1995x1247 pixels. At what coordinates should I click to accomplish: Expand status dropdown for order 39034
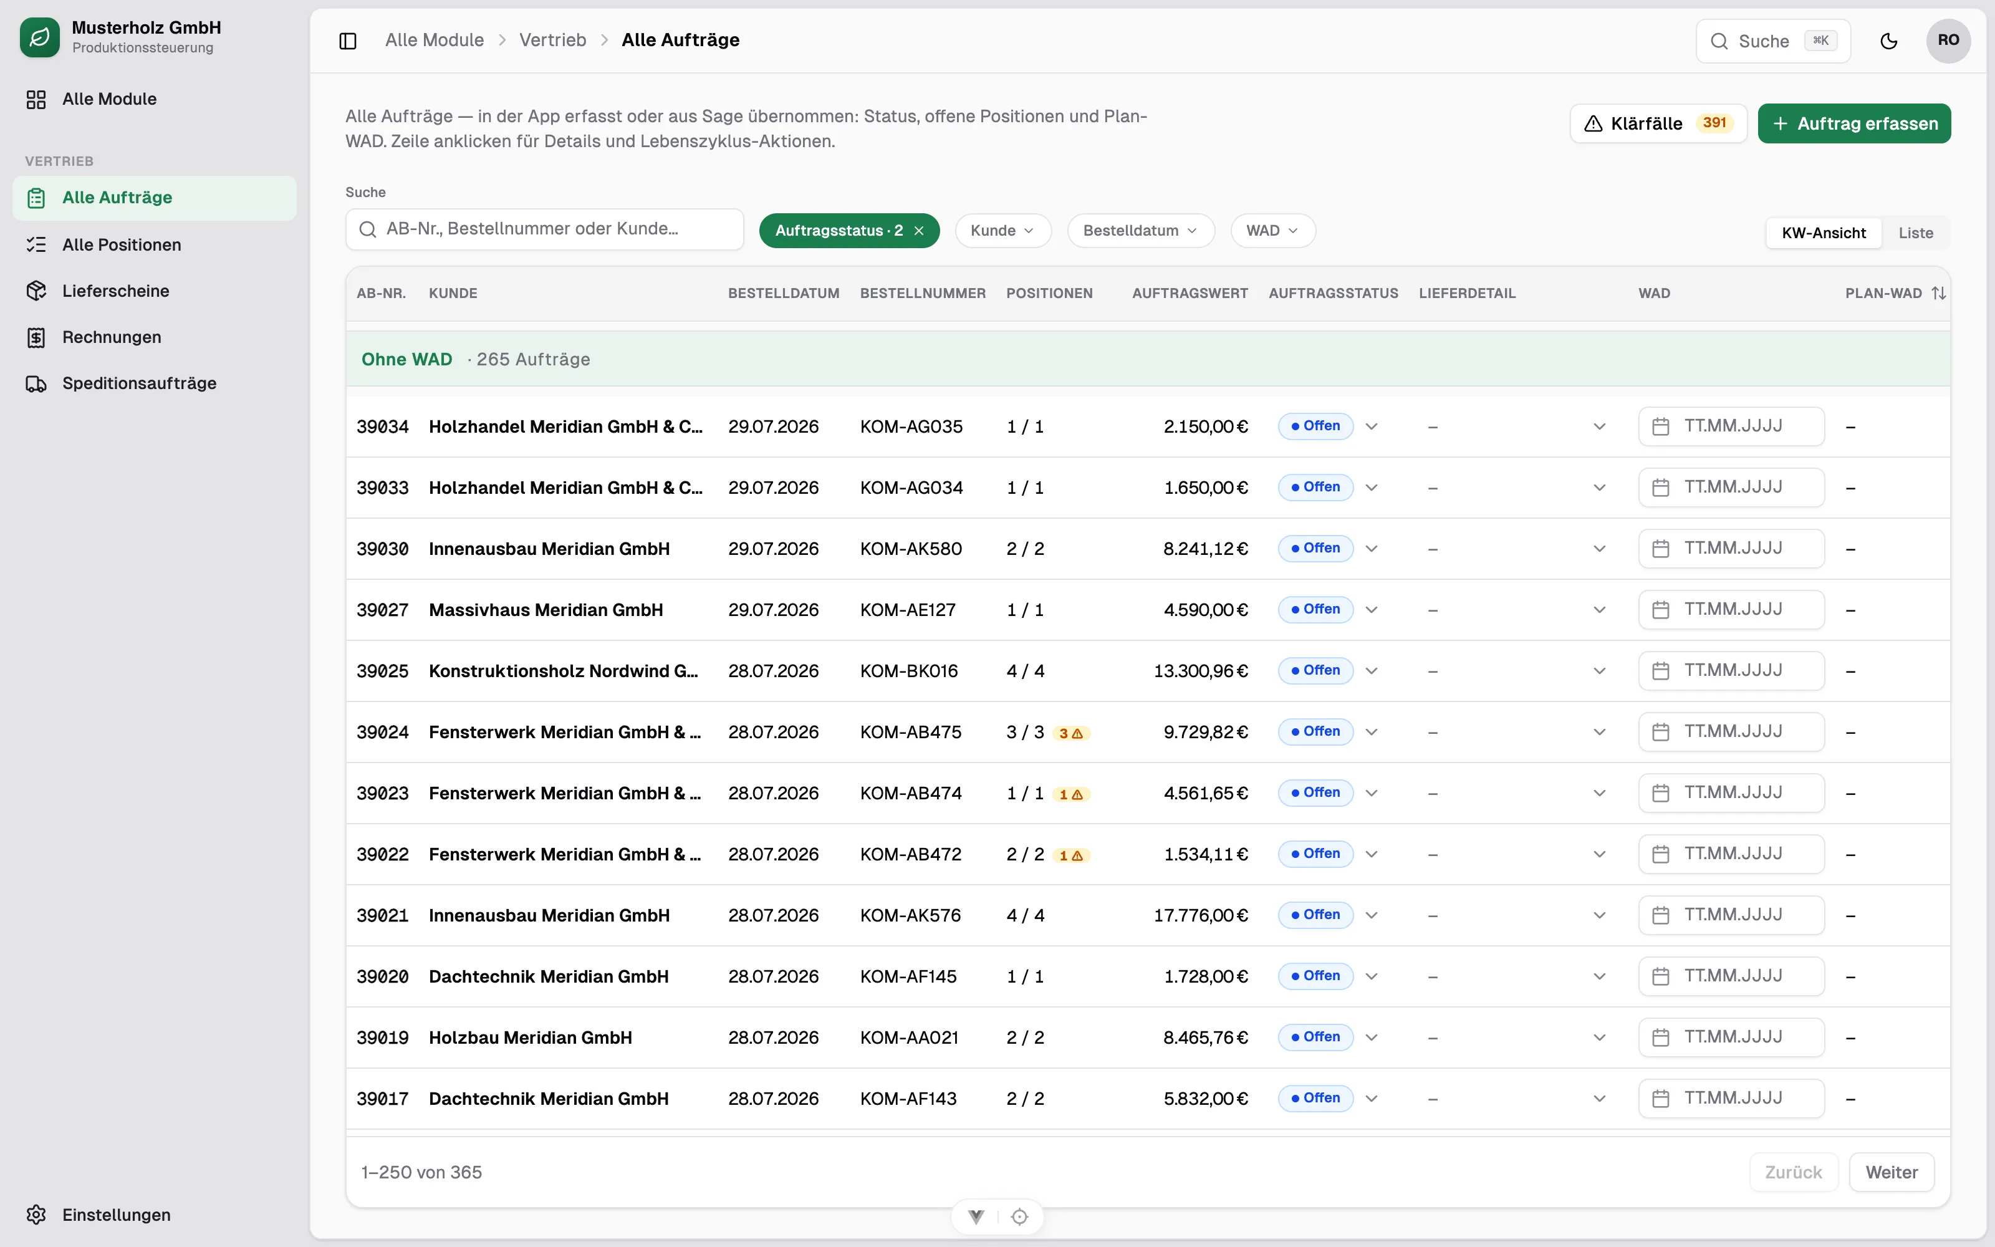click(x=1372, y=426)
